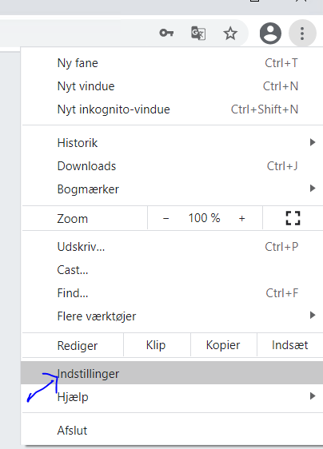Increase zoom with the plus button
The height and width of the screenshot is (449, 323).
click(x=242, y=218)
